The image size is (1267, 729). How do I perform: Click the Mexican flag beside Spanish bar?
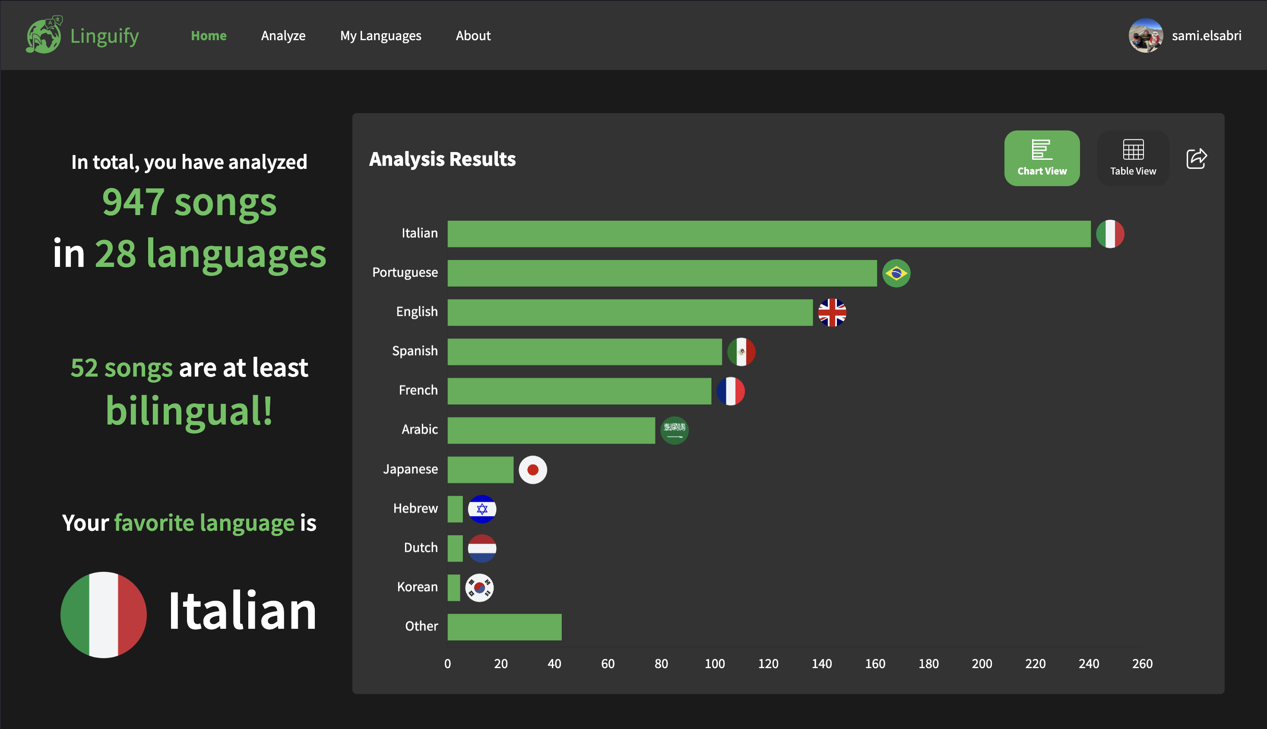point(741,352)
